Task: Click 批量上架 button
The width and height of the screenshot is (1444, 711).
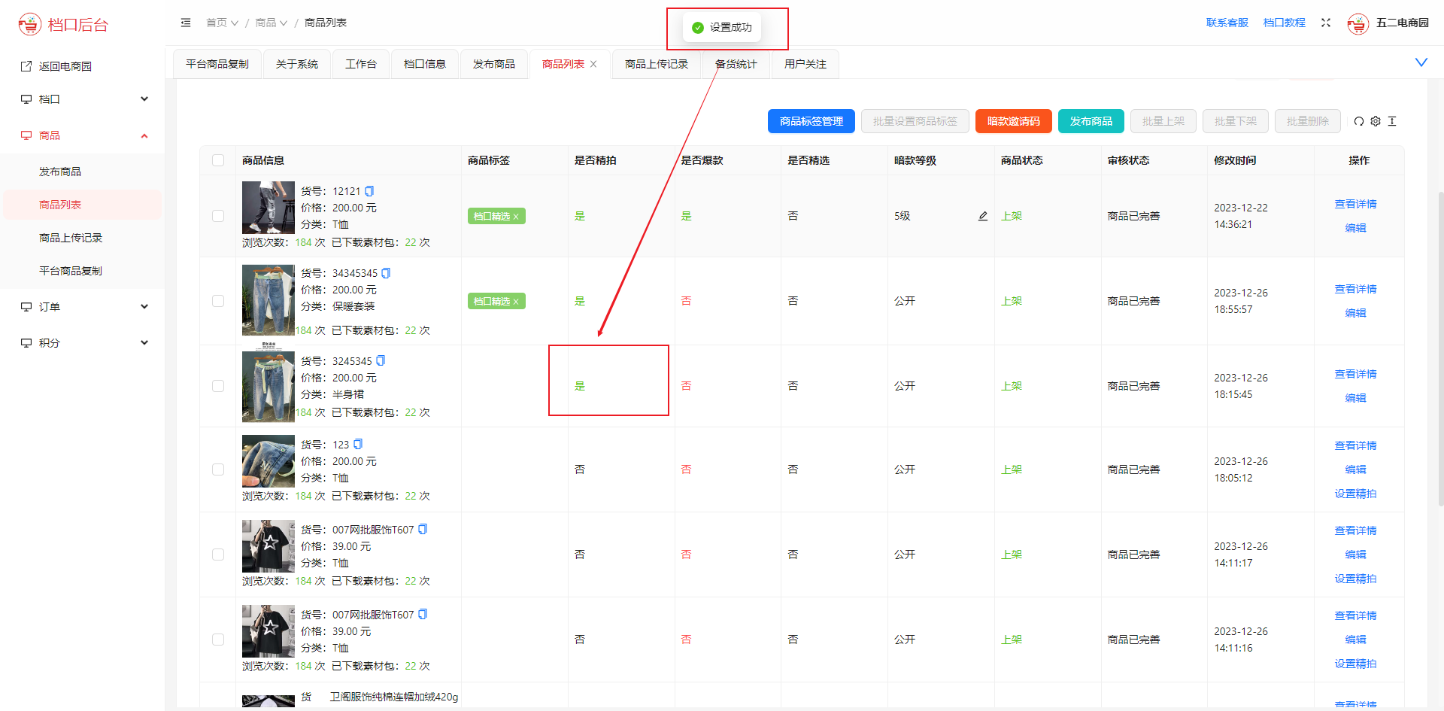Action: pyautogui.click(x=1163, y=121)
